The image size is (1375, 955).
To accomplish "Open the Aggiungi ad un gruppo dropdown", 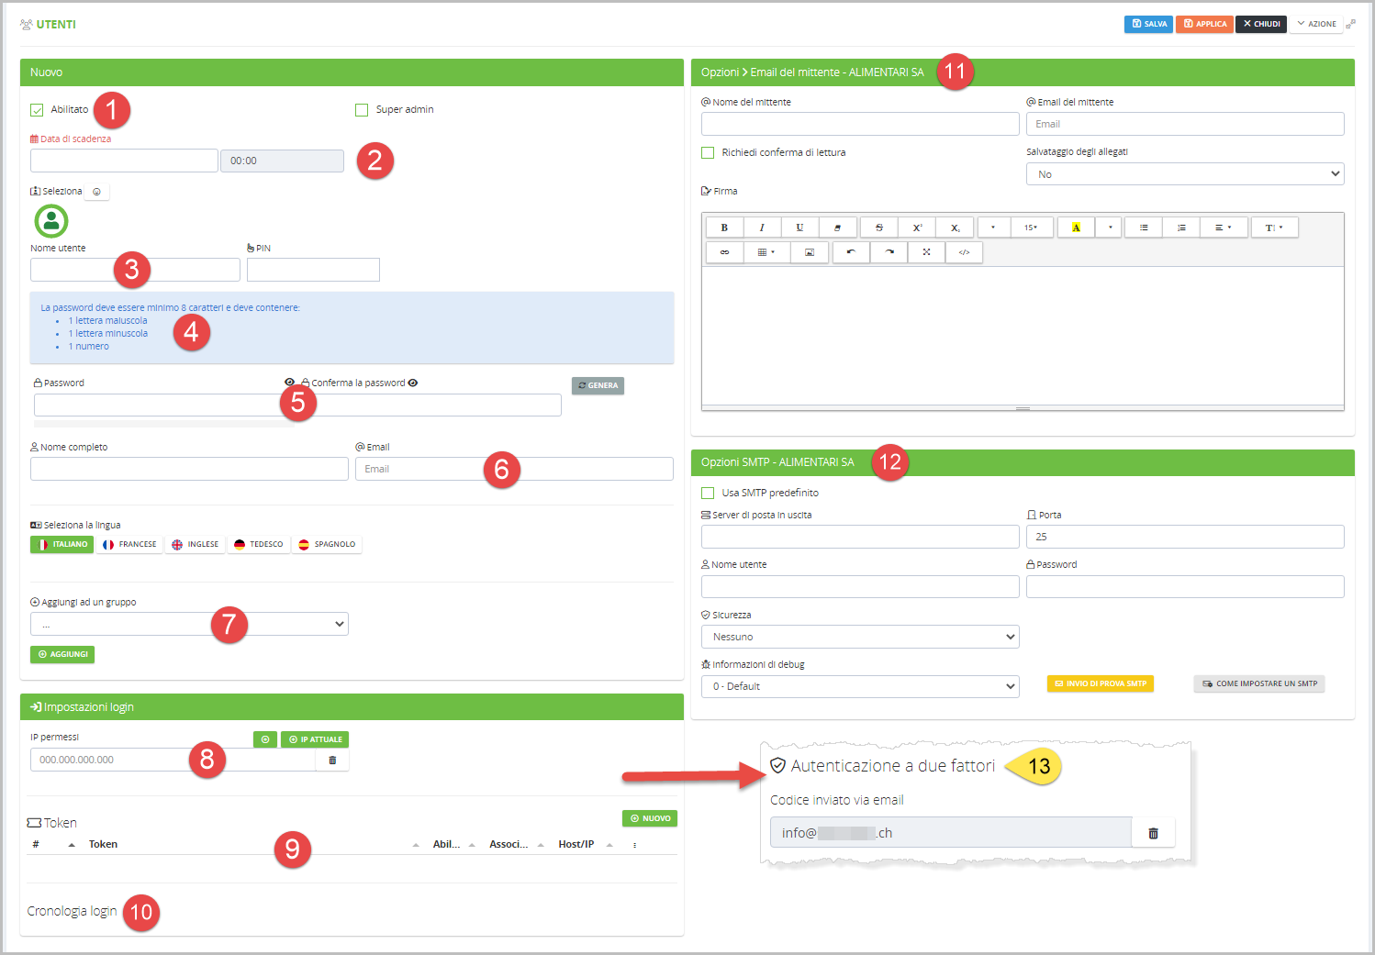I will point(189,624).
